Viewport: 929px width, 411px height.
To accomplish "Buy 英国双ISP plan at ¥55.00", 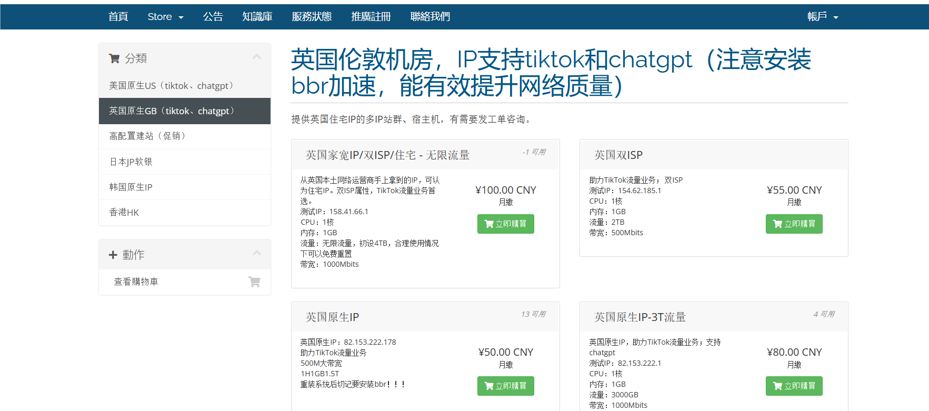I will click(794, 224).
